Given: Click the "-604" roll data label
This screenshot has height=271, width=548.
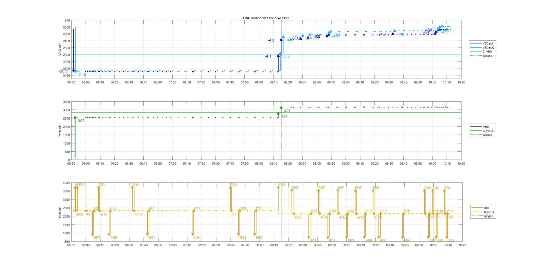Looking at the screenshot, I should point(324,217).
